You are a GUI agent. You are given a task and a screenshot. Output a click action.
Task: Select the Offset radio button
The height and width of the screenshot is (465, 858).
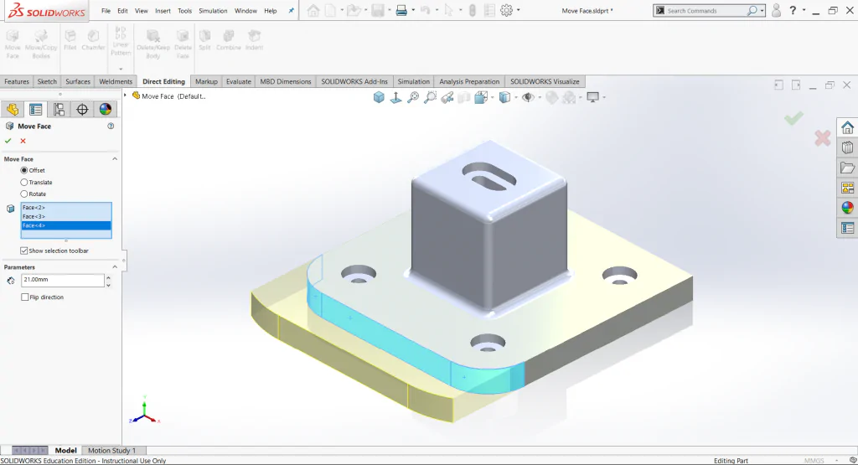[24, 170]
